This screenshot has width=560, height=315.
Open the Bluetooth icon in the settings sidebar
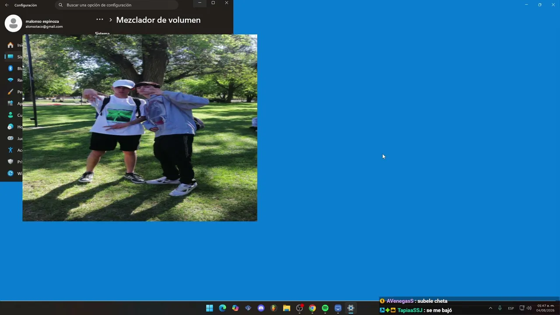tap(10, 69)
